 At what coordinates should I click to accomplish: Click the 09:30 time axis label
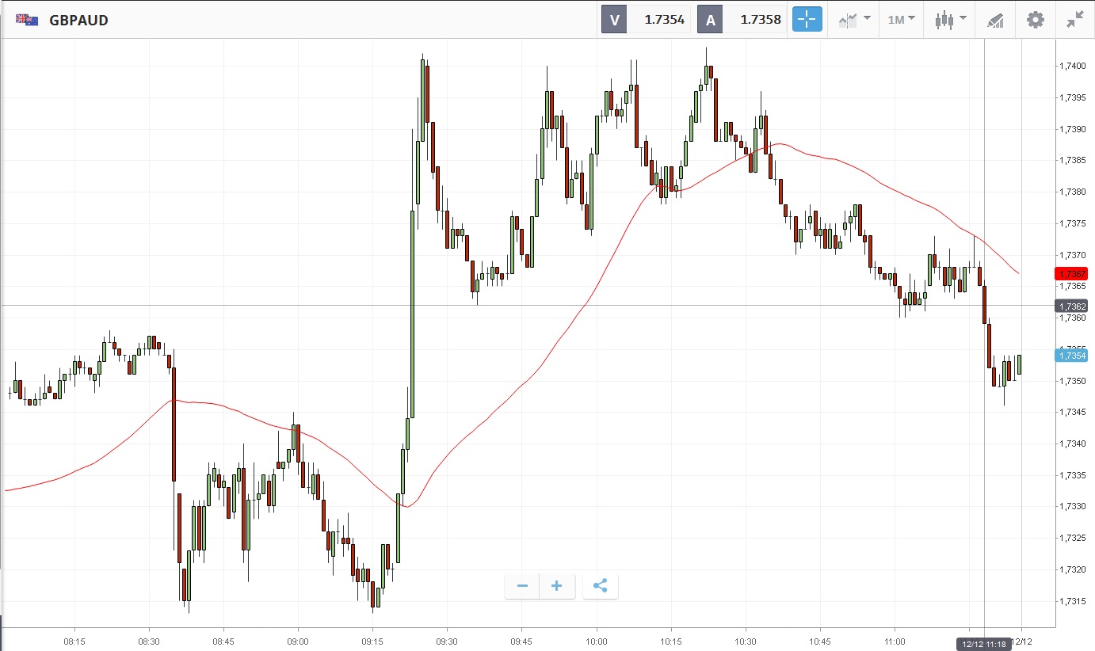tap(447, 641)
